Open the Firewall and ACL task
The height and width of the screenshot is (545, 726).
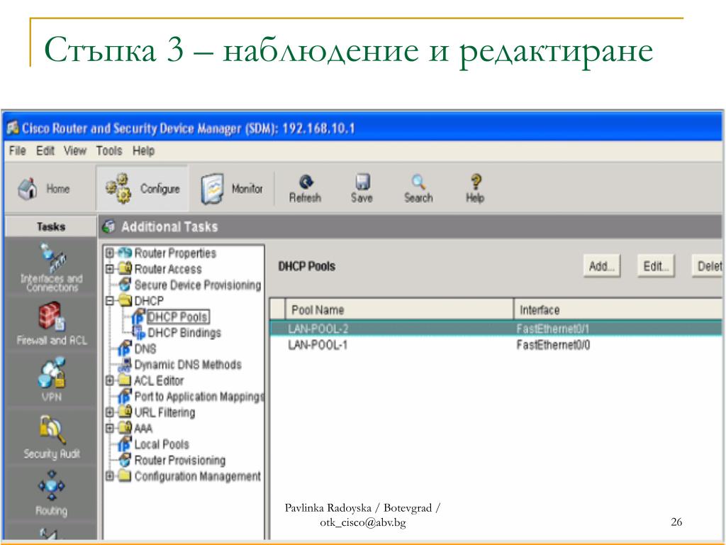(51, 324)
